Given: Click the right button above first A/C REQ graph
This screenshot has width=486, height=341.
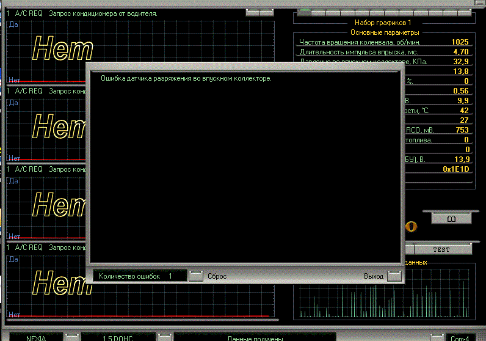Looking at the screenshot, I should 267,12.
